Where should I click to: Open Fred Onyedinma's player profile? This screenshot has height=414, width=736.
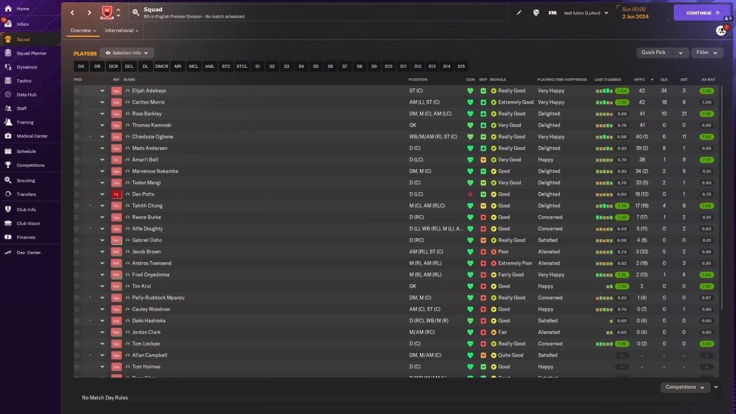pyautogui.click(x=151, y=275)
